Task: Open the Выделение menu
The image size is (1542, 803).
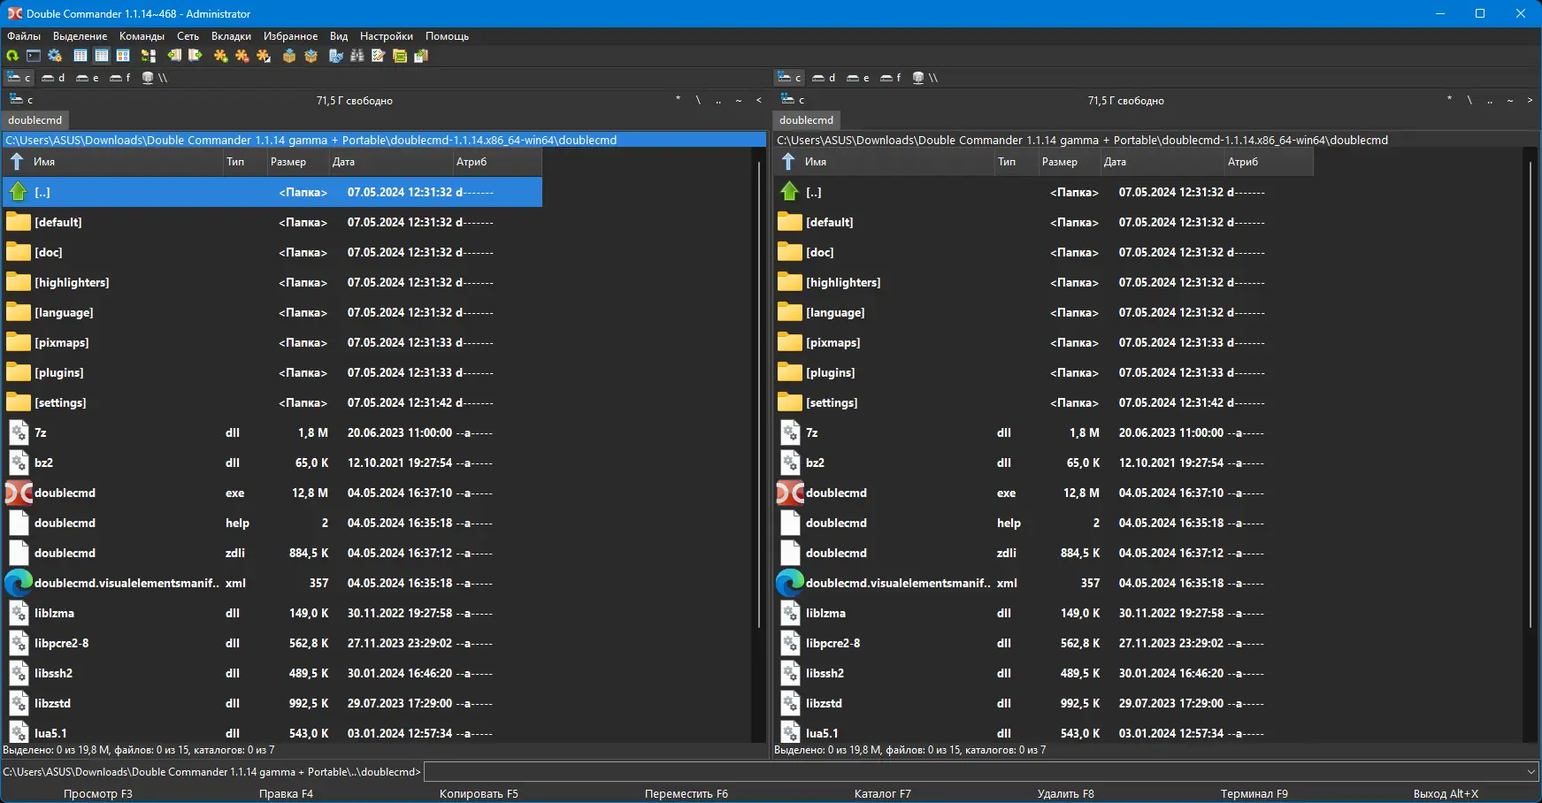Action: pyautogui.click(x=80, y=36)
